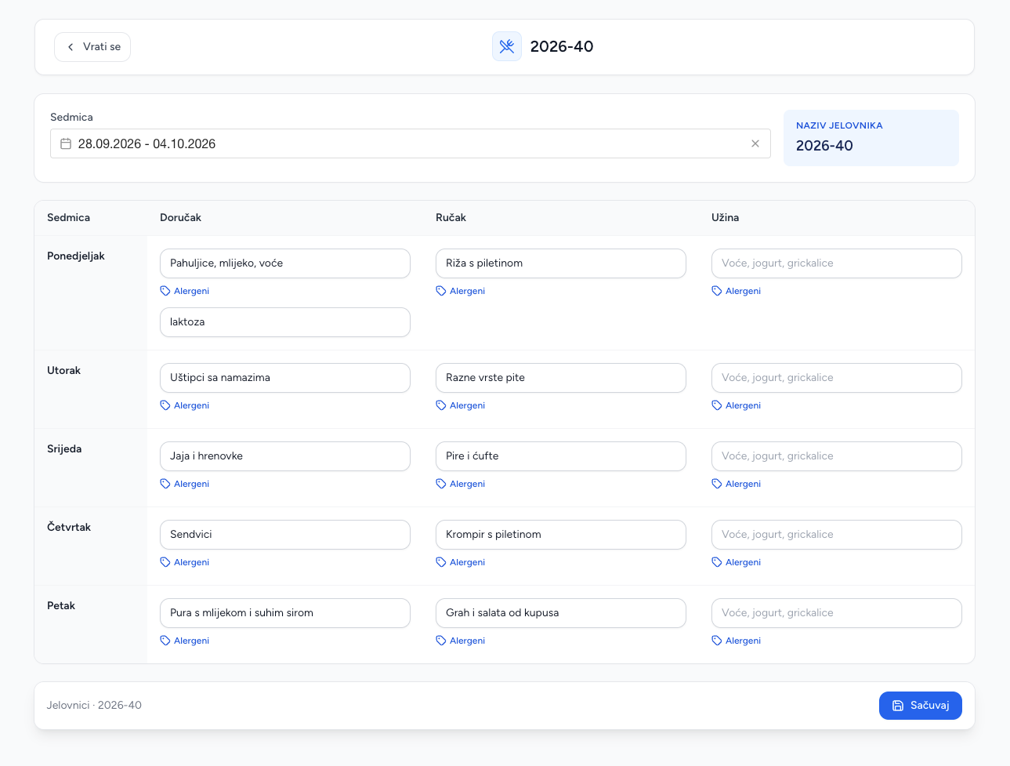The width and height of the screenshot is (1010, 766).
Task: Click Alergeni tag icon for Ponedjeljak Užina
Action: coord(717,291)
